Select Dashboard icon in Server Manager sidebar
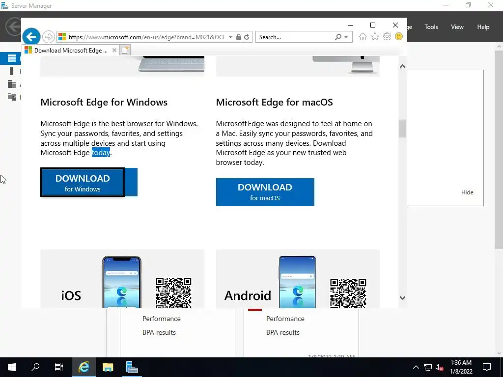Image resolution: width=503 pixels, height=377 pixels. click(12, 58)
